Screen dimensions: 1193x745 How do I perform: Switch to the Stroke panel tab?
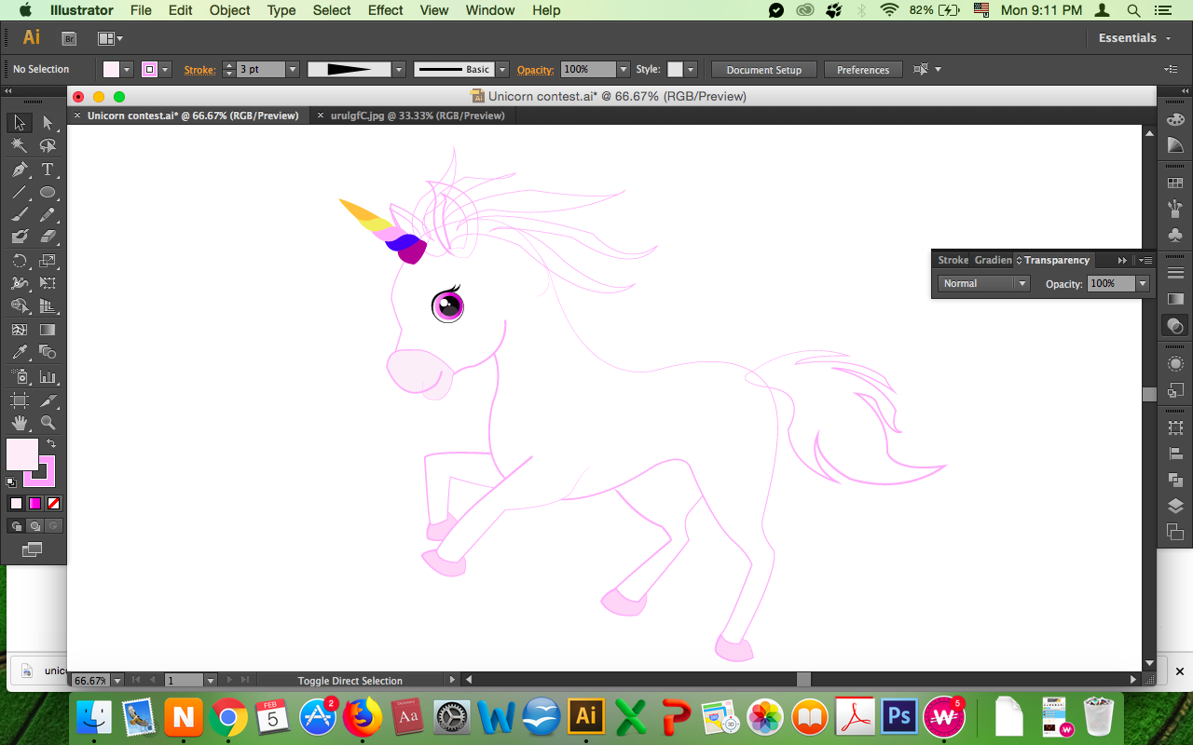(x=953, y=261)
